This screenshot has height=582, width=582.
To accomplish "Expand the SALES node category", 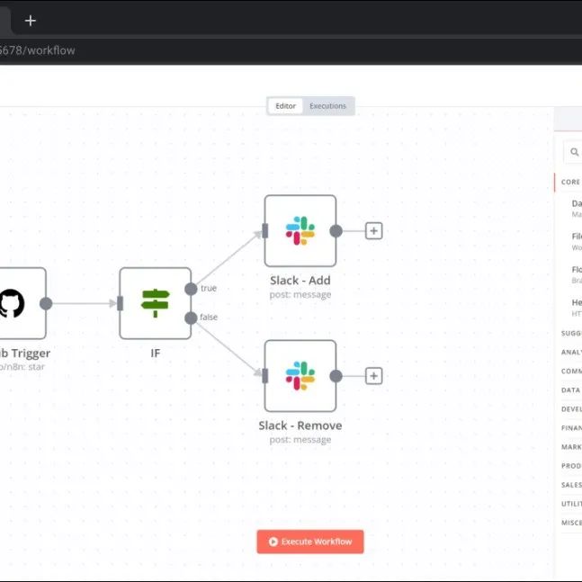I will [571, 485].
